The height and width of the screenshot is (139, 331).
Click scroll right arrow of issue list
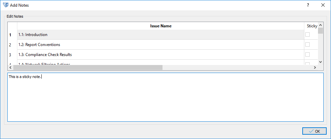(315, 67)
